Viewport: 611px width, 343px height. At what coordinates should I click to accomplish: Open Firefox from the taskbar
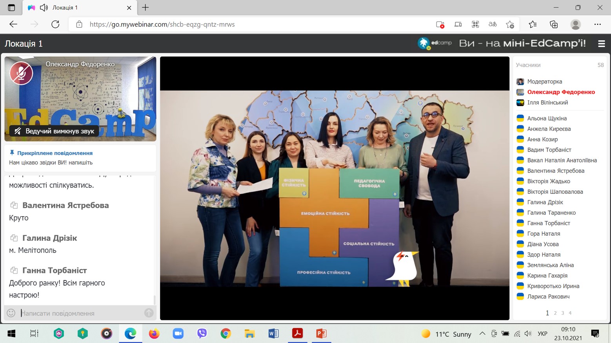154,334
